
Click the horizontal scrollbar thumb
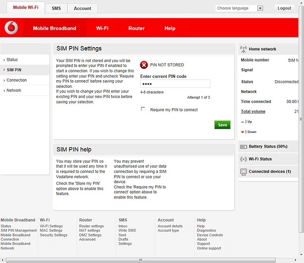(x=141, y=260)
